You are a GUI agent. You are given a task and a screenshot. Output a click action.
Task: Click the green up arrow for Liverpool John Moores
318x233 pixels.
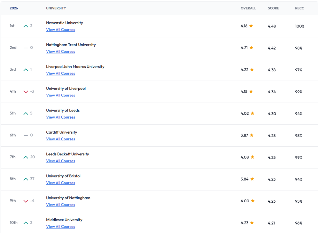tap(26, 70)
